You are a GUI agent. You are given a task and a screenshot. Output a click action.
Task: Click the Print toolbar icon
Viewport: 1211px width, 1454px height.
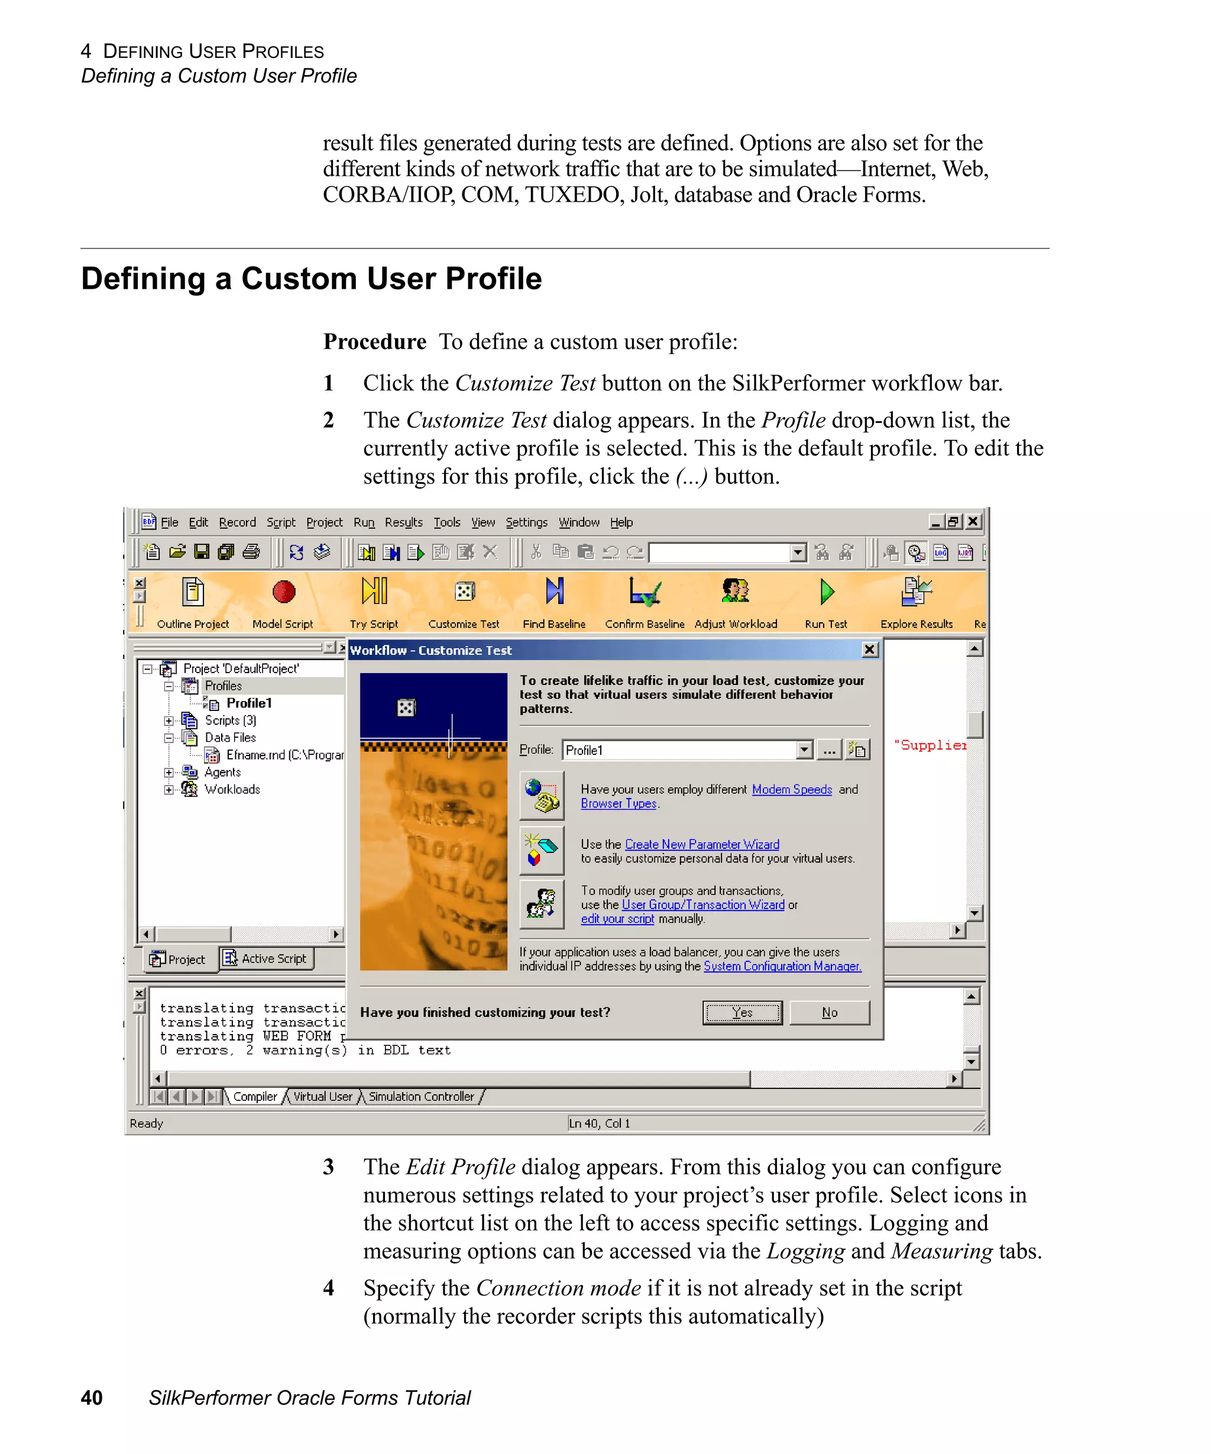pyautogui.click(x=251, y=552)
